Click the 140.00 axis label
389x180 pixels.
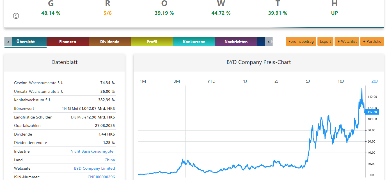(x=372, y=97)
